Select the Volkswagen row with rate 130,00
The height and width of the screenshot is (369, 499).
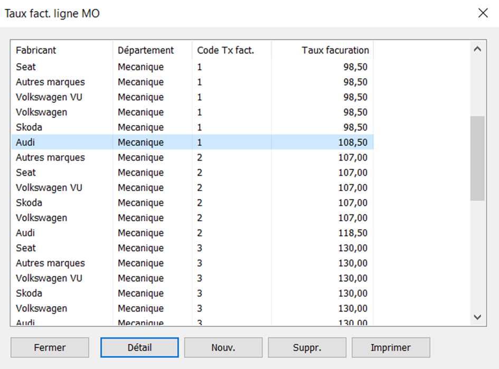(x=192, y=308)
